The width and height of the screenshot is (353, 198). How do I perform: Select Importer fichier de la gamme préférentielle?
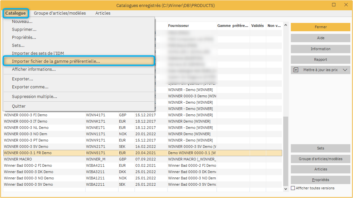pyautogui.click(x=56, y=61)
